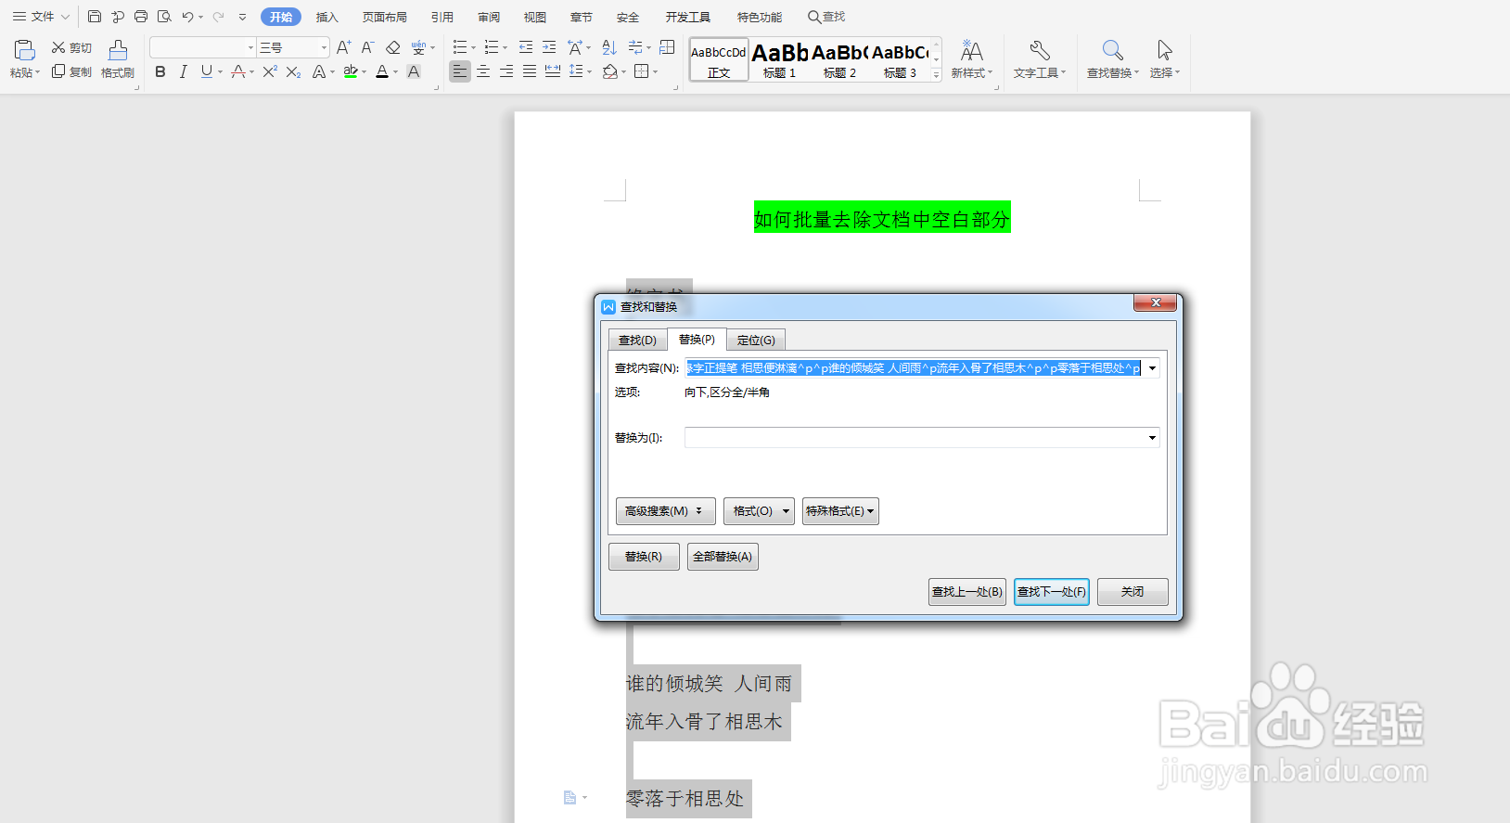
Task: Toggle Underline formatting
Action: [206, 71]
